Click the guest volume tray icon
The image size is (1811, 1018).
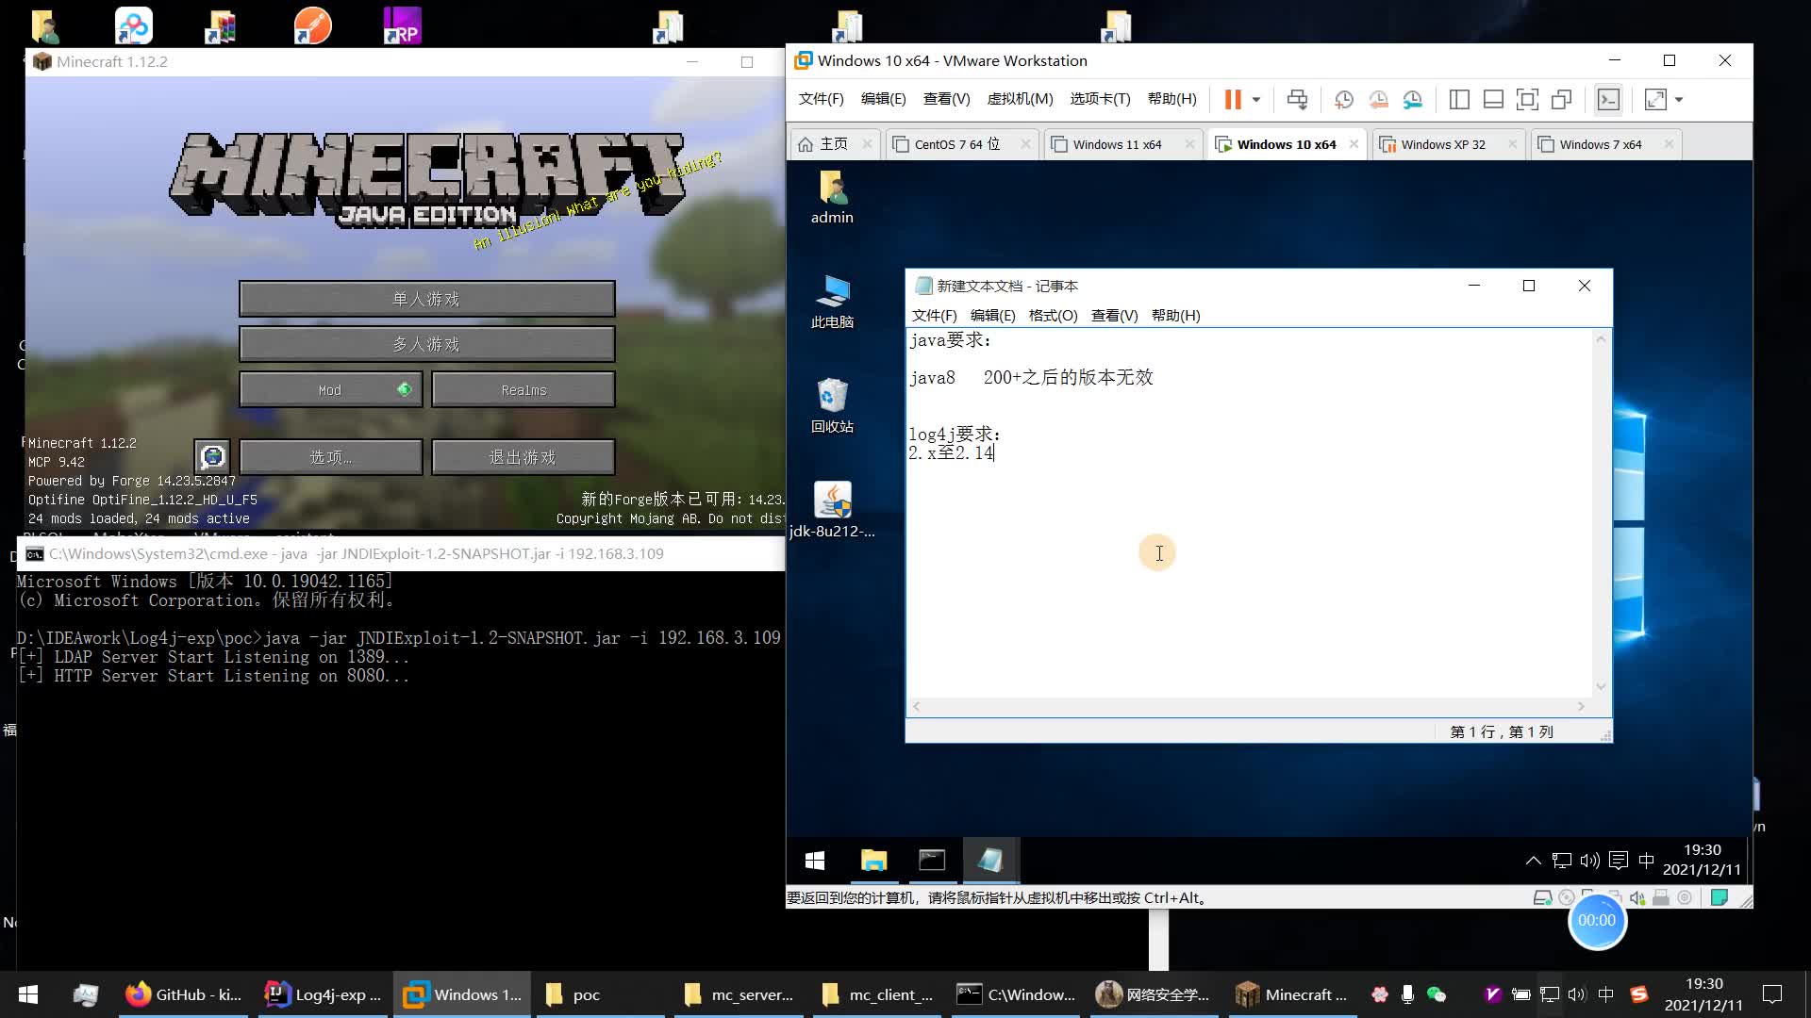[x=1589, y=861]
